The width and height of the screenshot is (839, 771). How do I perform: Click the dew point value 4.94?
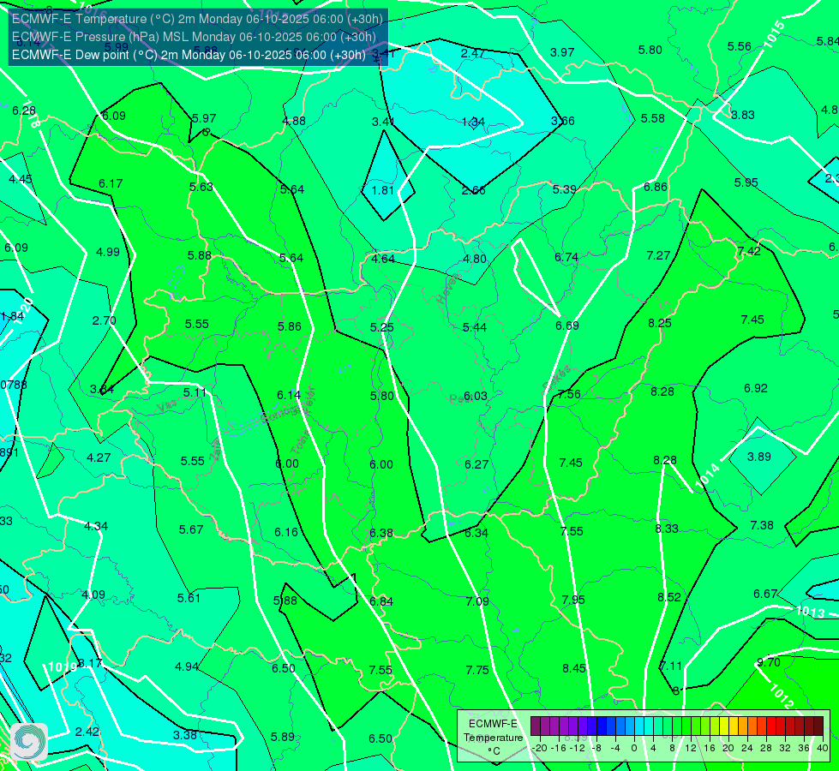tap(188, 666)
